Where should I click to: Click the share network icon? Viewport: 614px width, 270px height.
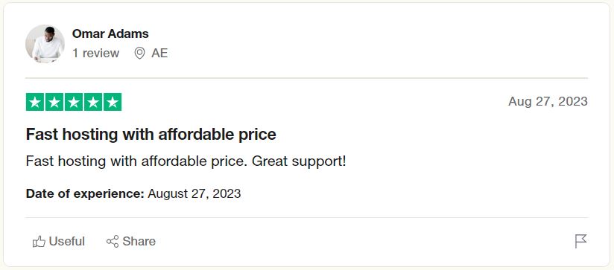tap(113, 241)
